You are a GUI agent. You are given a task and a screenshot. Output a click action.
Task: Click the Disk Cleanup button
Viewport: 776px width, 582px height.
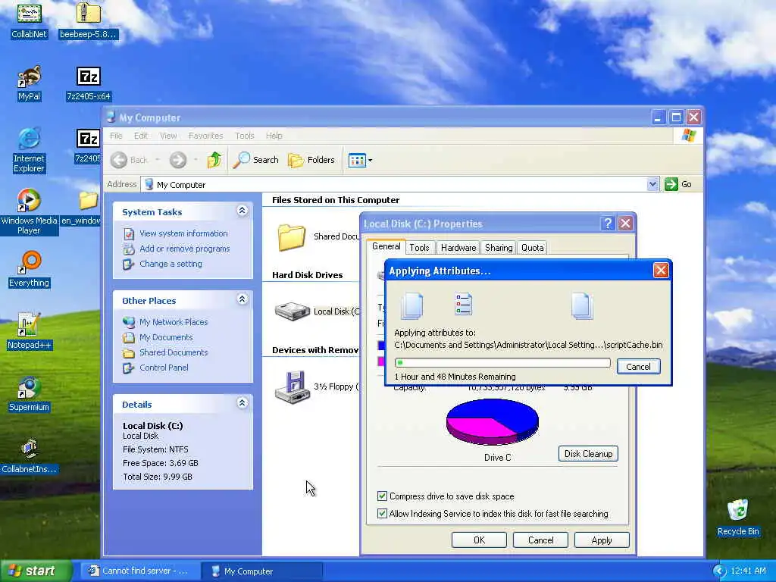coord(588,454)
